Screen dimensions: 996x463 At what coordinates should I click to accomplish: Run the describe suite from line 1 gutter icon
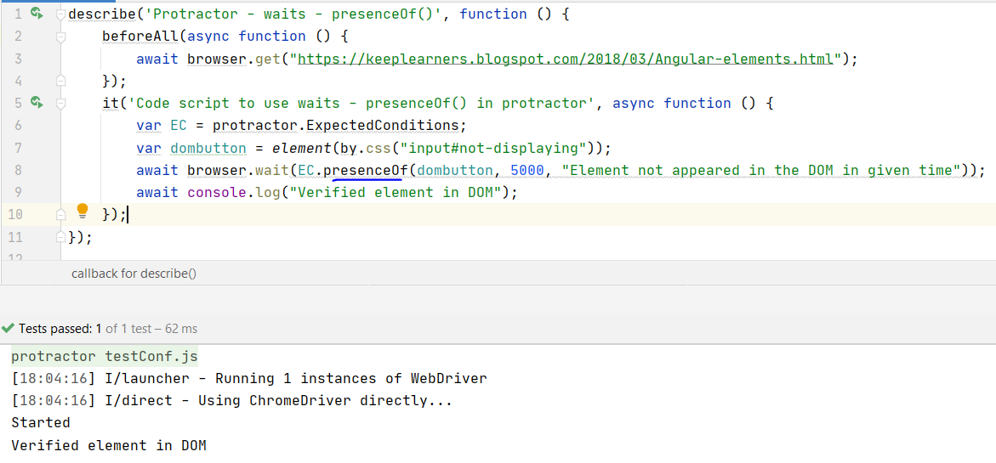(x=37, y=13)
